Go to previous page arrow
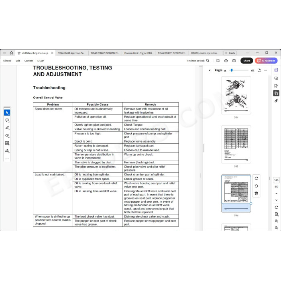281x281 pixels. (x=276, y=194)
